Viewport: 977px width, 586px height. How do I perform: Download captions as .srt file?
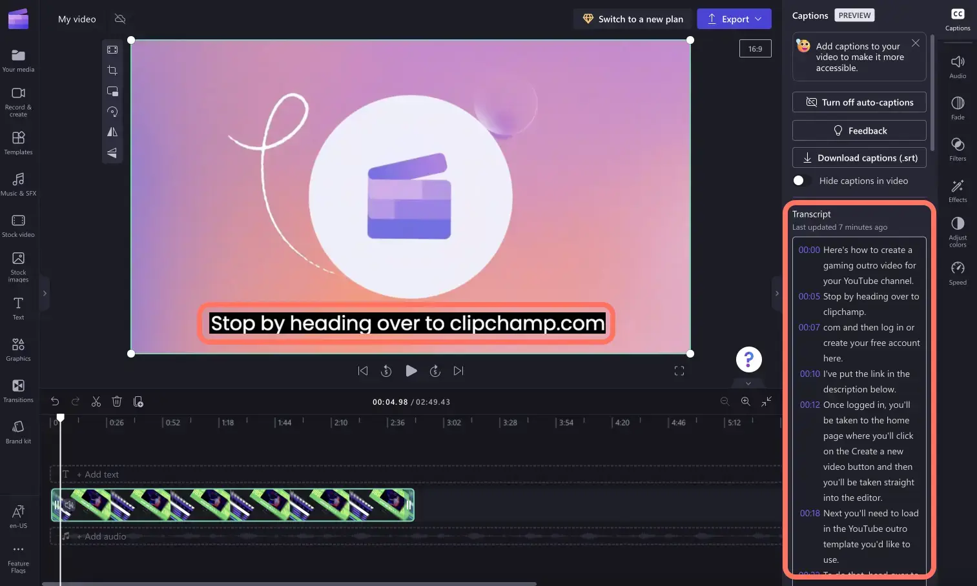(859, 157)
